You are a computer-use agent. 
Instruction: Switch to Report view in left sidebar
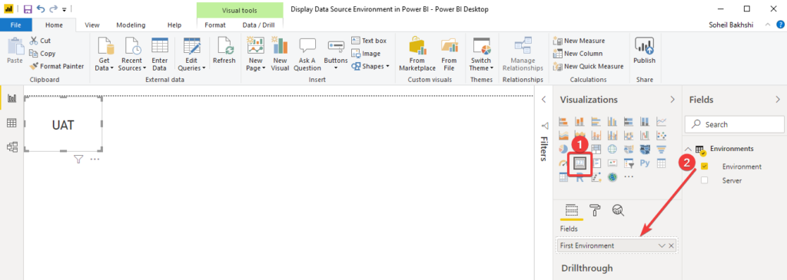coord(12,99)
